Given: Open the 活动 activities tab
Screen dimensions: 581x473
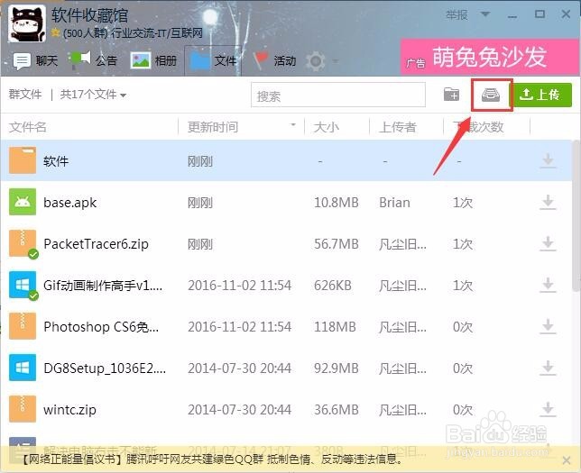Looking at the screenshot, I should click(x=274, y=59).
